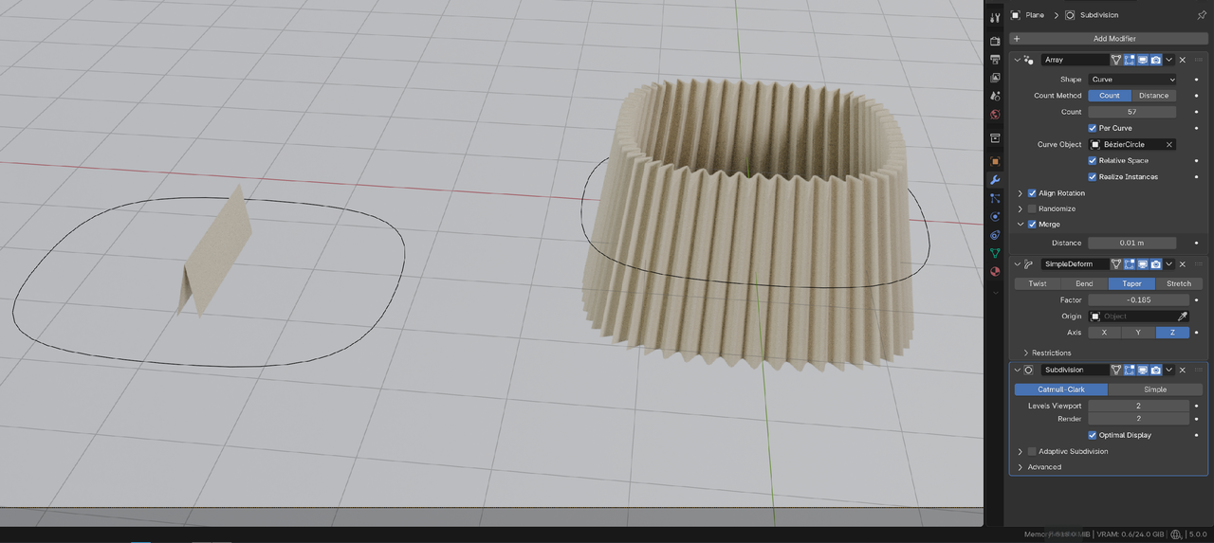Open the Object properties tab
The image size is (1214, 543).
pyautogui.click(x=995, y=161)
